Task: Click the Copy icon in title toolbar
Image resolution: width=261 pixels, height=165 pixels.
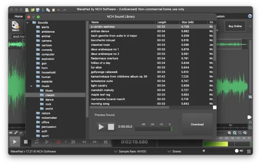Action: [48, 10]
